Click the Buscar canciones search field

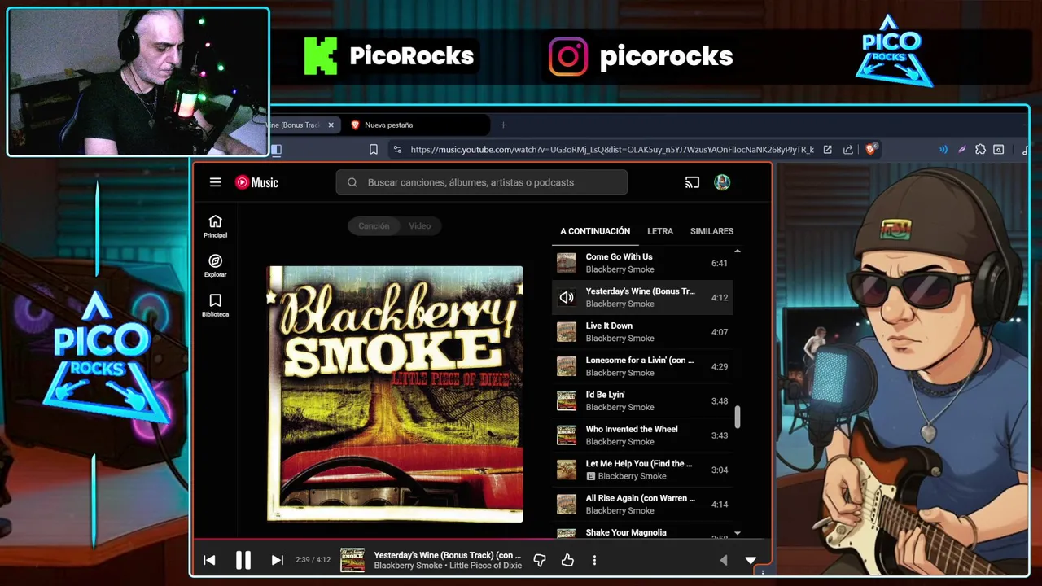coord(481,182)
